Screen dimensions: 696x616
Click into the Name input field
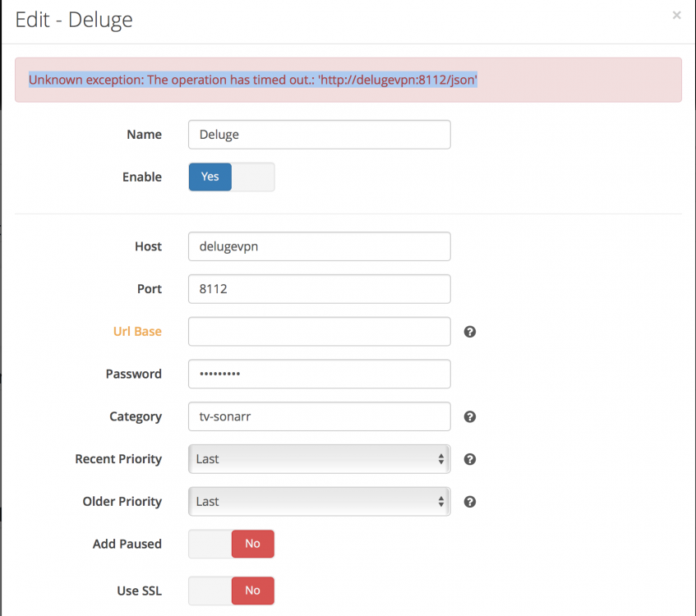pyautogui.click(x=319, y=135)
